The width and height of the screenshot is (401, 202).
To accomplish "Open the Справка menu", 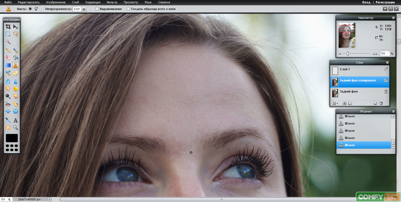I will (x=164, y=2).
